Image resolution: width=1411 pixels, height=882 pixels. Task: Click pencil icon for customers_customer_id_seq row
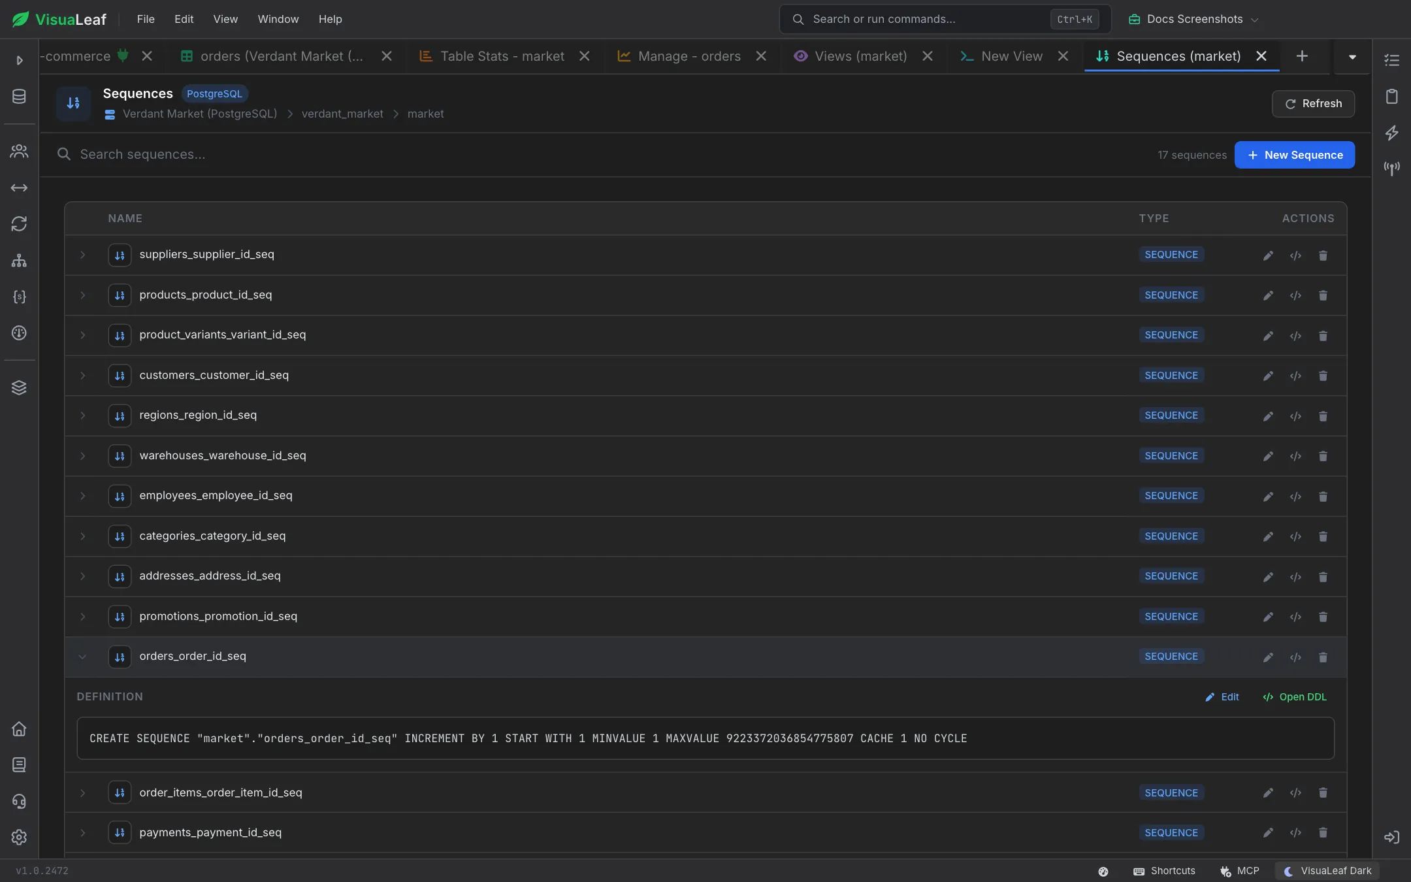(1268, 376)
